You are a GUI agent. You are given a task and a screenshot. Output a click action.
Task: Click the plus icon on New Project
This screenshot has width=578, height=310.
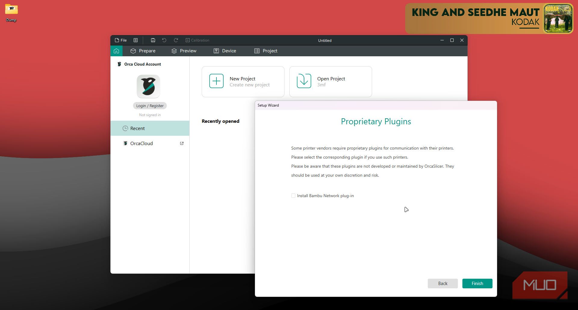(x=216, y=81)
